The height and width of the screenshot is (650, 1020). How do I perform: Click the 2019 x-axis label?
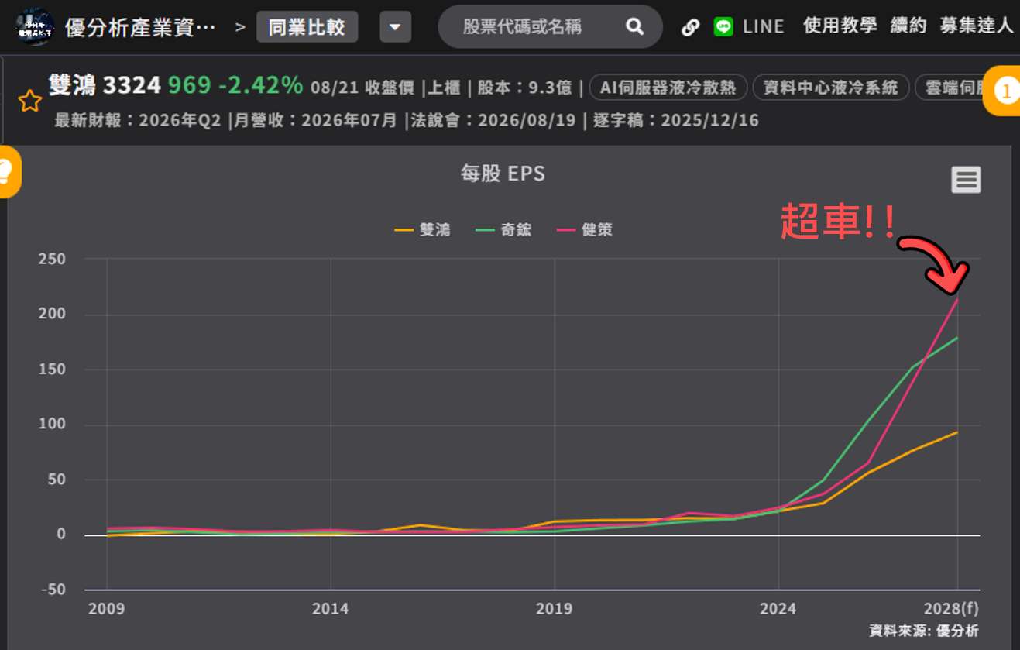click(x=554, y=608)
